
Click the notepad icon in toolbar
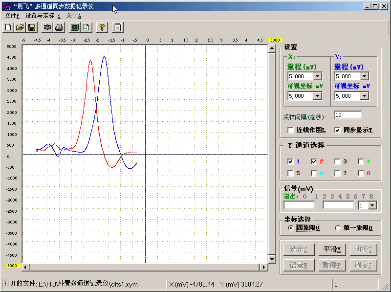(x=118, y=27)
